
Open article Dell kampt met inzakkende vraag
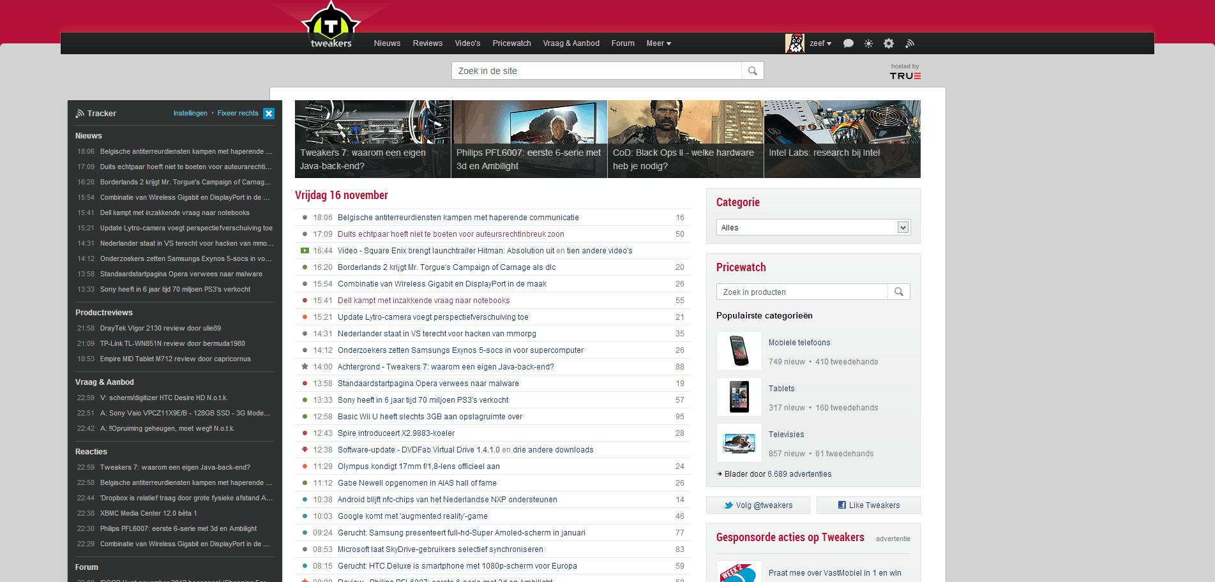coord(423,301)
